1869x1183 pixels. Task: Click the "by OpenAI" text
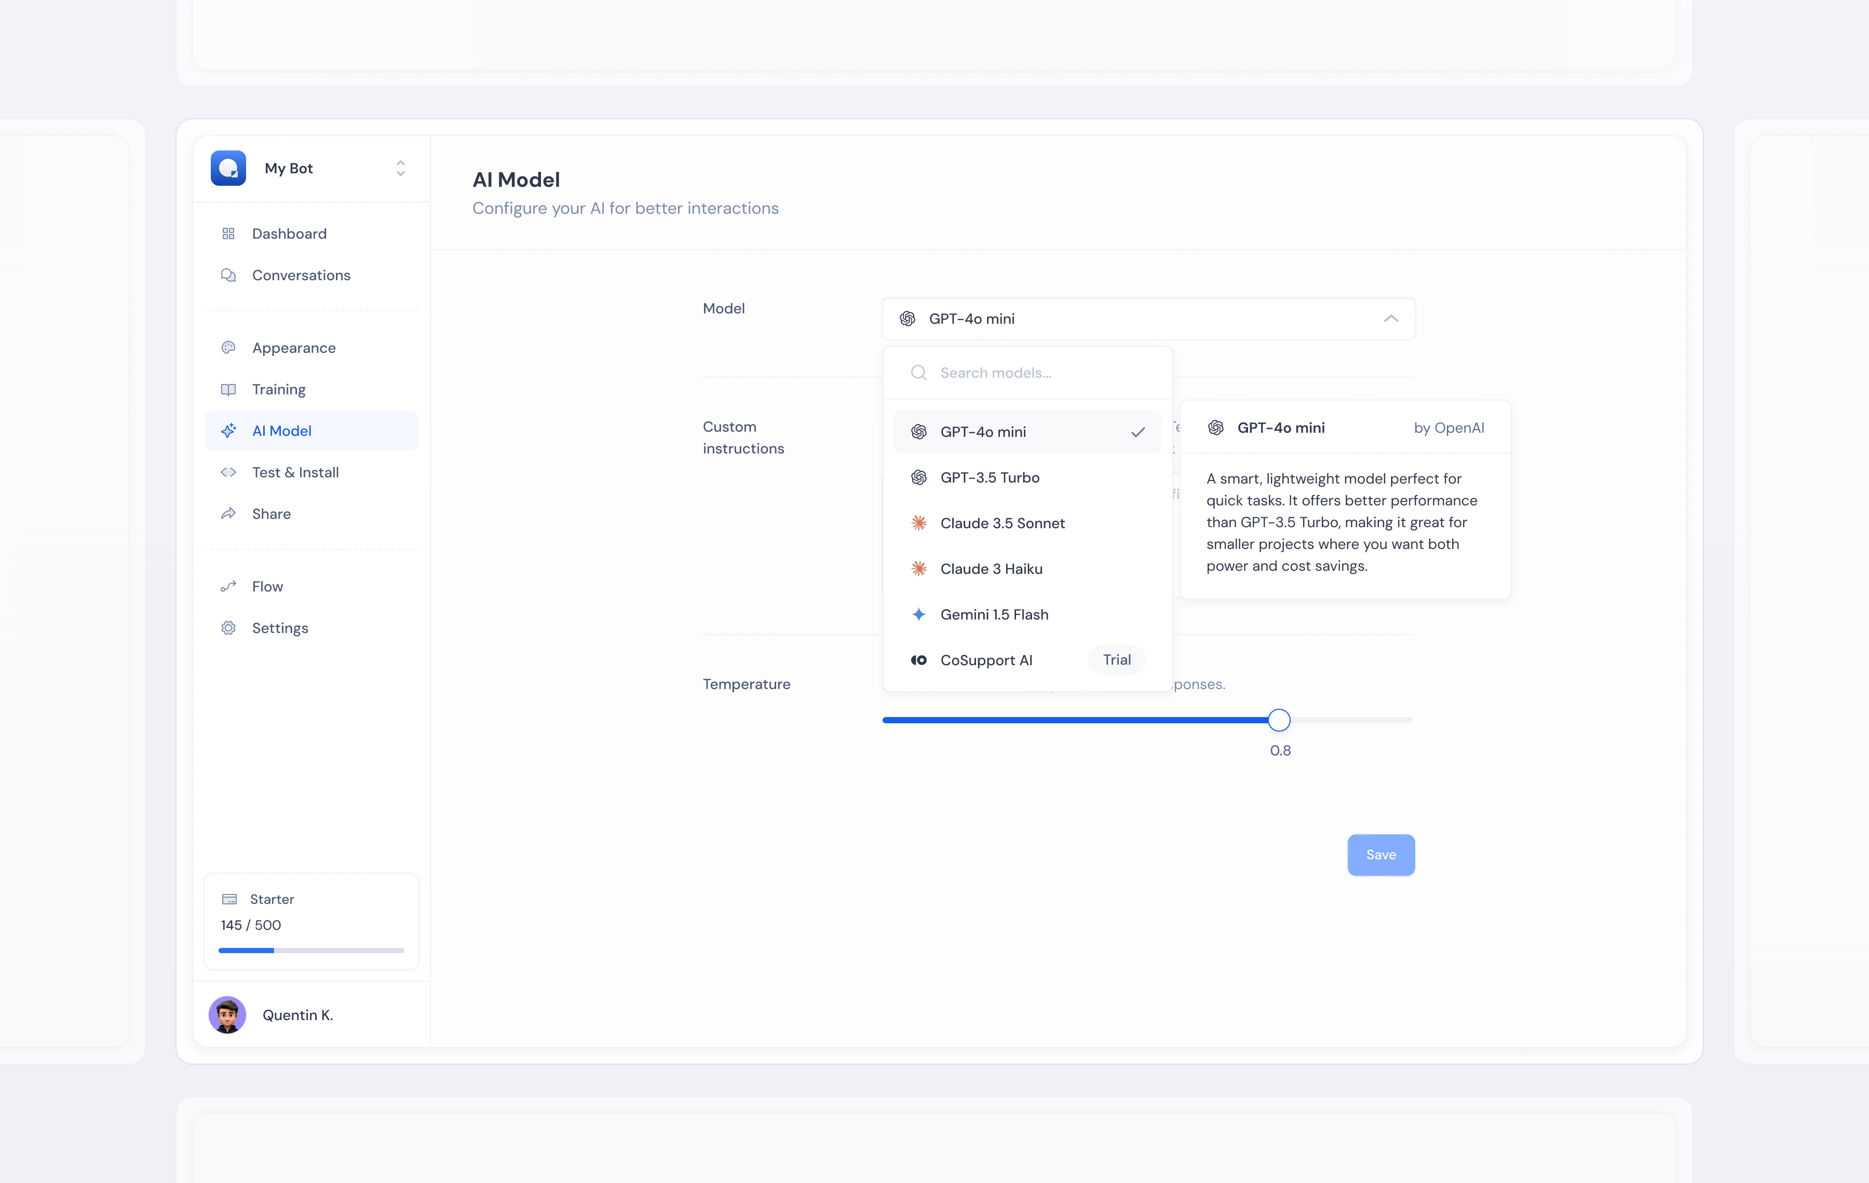[x=1449, y=428]
